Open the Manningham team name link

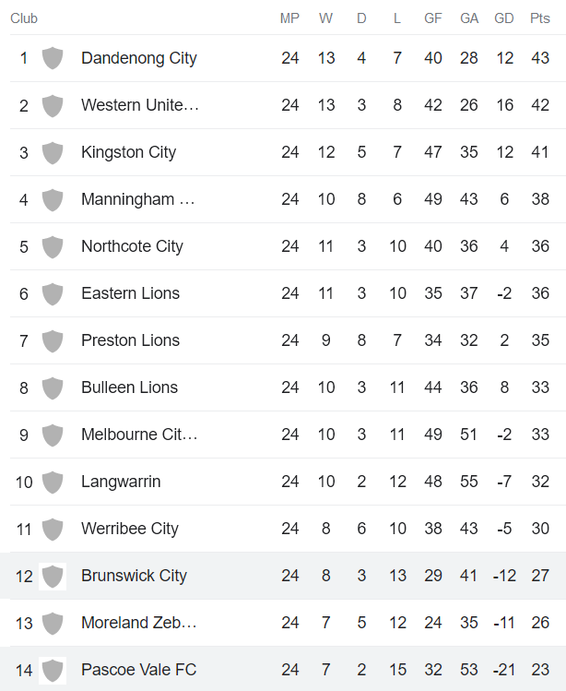138,199
